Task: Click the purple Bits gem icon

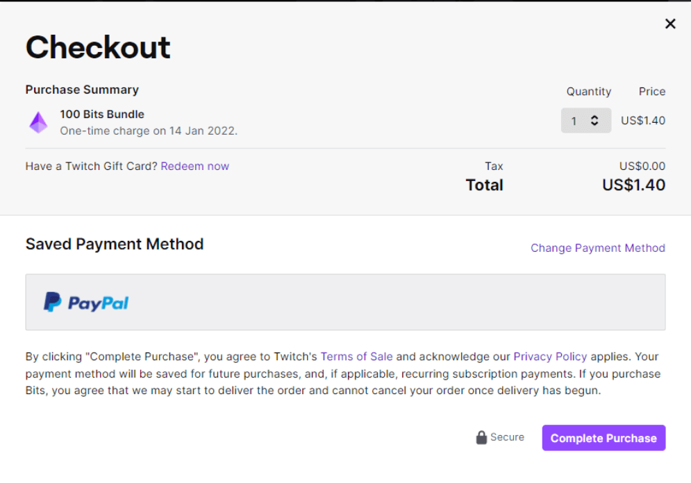Action: 38,122
